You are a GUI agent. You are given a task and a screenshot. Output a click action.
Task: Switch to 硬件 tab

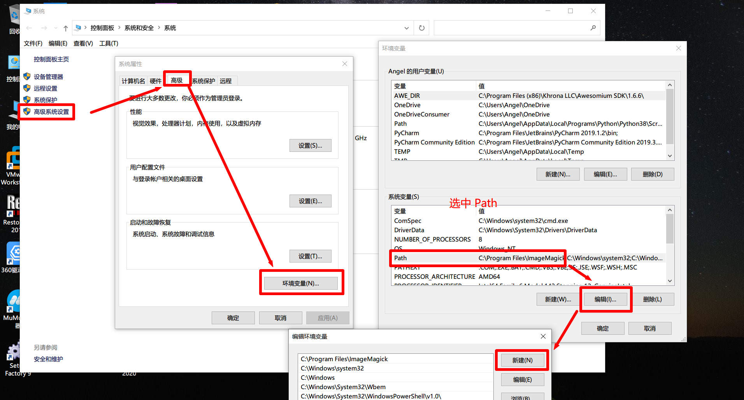(x=156, y=81)
